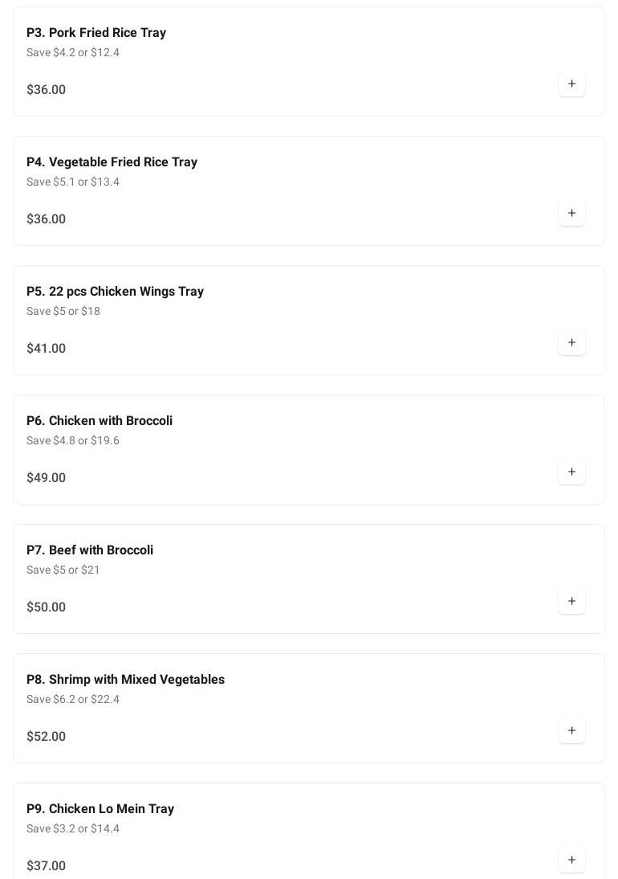The height and width of the screenshot is (879, 618).
Task: Click the $41.00 price of Chicken Wings Tray
Action: click(47, 349)
